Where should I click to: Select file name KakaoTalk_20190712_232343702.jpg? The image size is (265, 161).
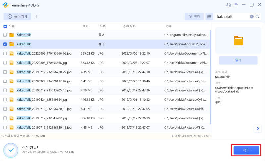(42, 118)
